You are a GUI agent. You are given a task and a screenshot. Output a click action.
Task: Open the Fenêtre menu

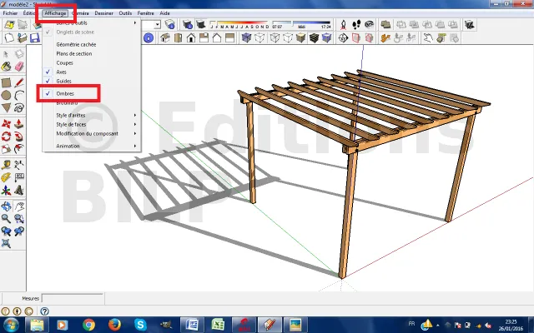point(146,14)
